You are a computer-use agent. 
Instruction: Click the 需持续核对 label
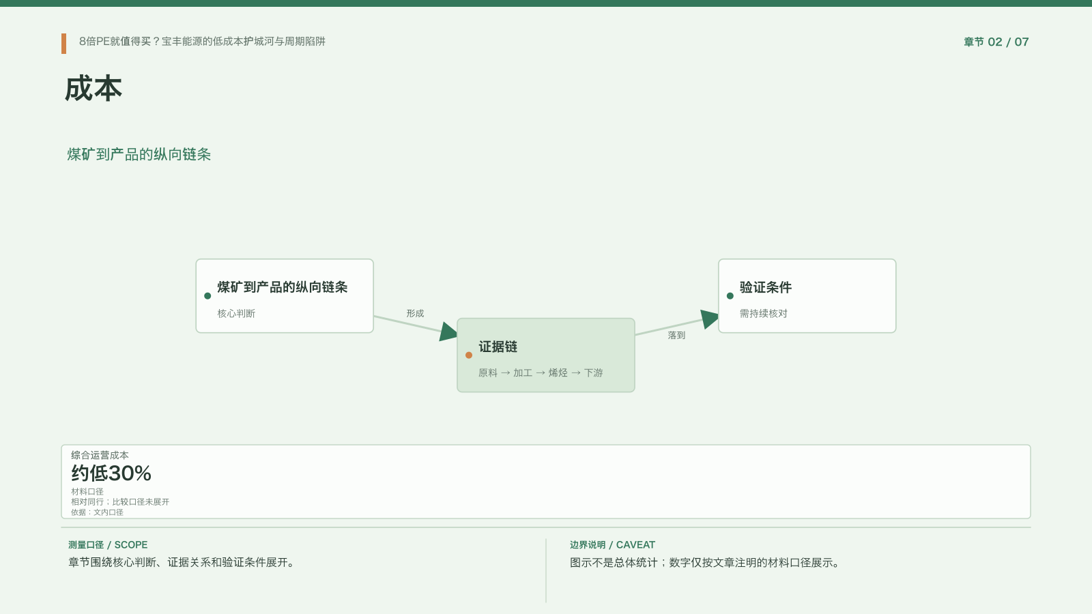pyautogui.click(x=764, y=314)
